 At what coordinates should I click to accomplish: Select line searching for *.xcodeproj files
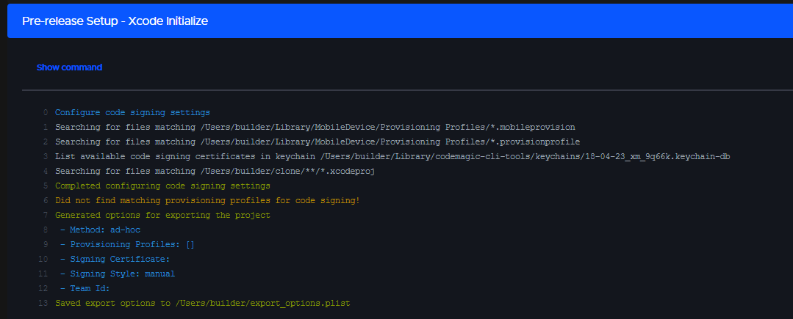point(215,171)
